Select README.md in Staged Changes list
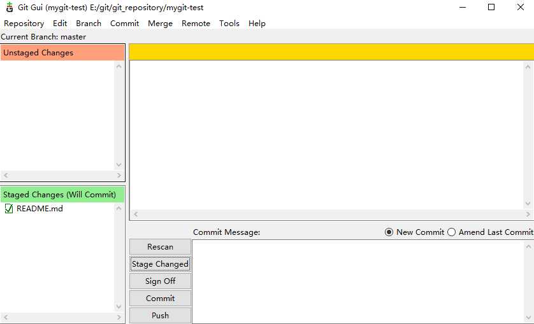The height and width of the screenshot is (324, 534). 40,209
